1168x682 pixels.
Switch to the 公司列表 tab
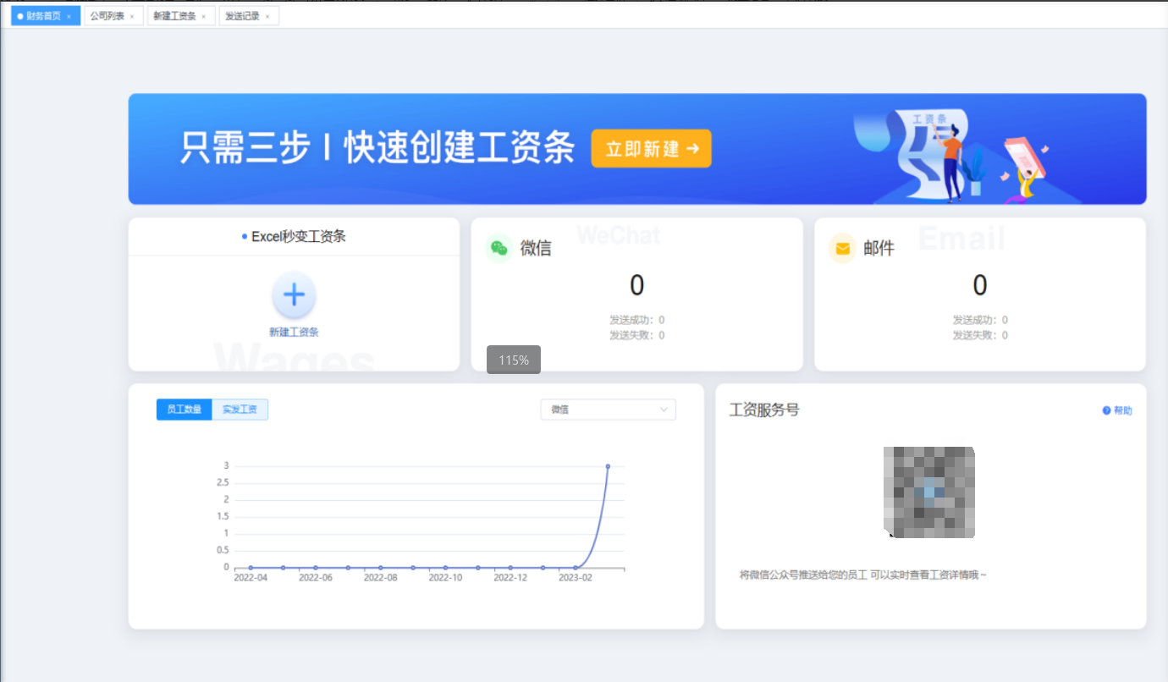point(107,16)
